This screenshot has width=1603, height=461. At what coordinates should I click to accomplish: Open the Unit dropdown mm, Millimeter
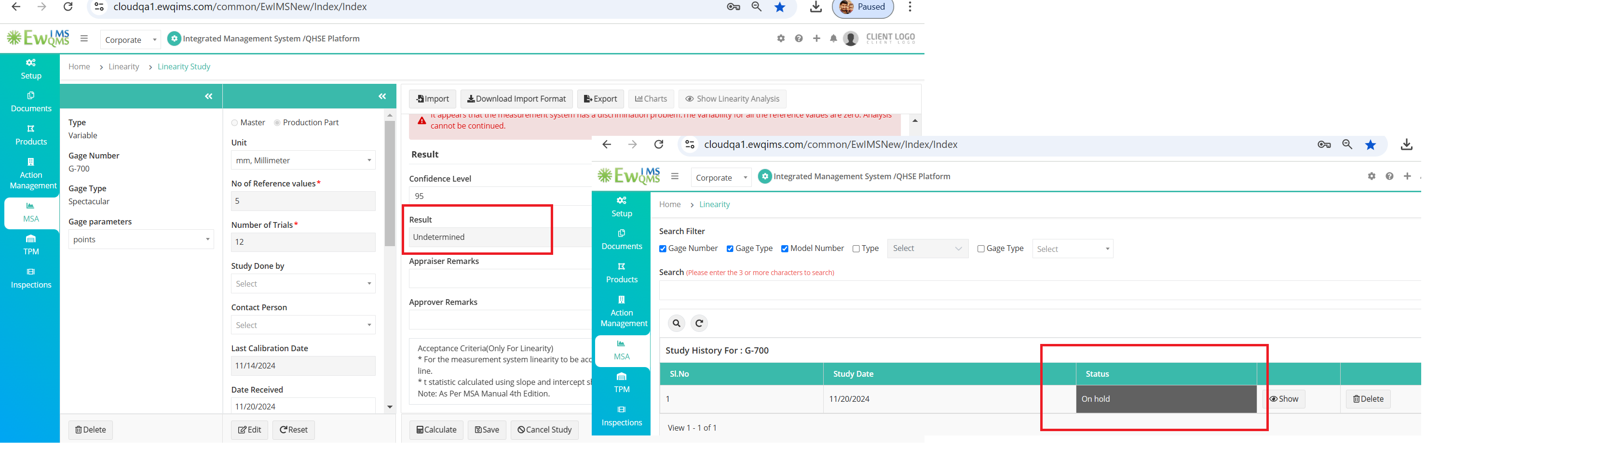[303, 160]
